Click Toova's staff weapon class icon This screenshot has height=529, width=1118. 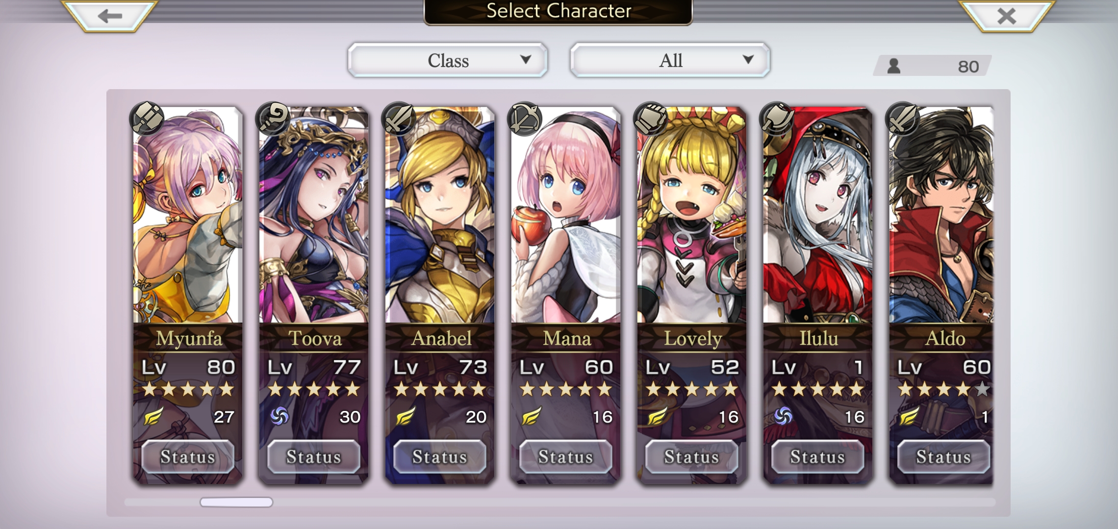tap(273, 119)
